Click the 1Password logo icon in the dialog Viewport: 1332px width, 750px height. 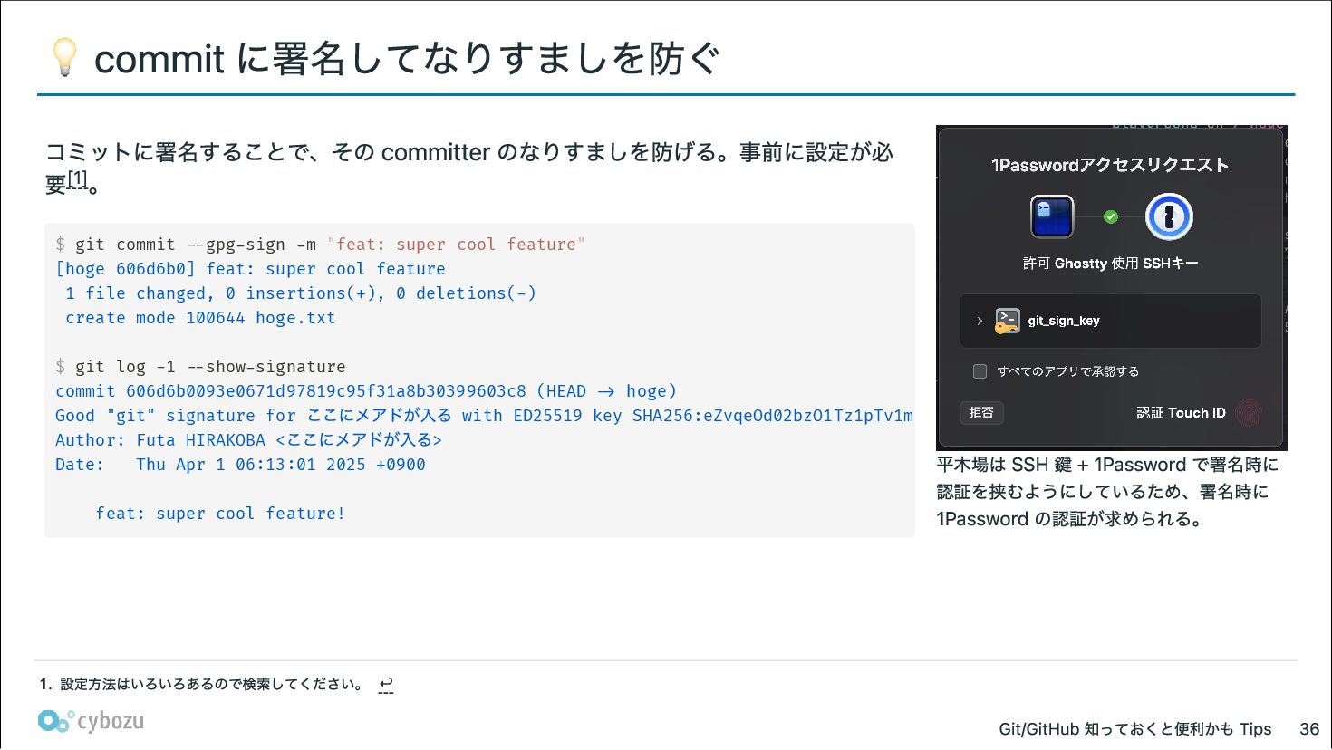pyautogui.click(x=1169, y=217)
